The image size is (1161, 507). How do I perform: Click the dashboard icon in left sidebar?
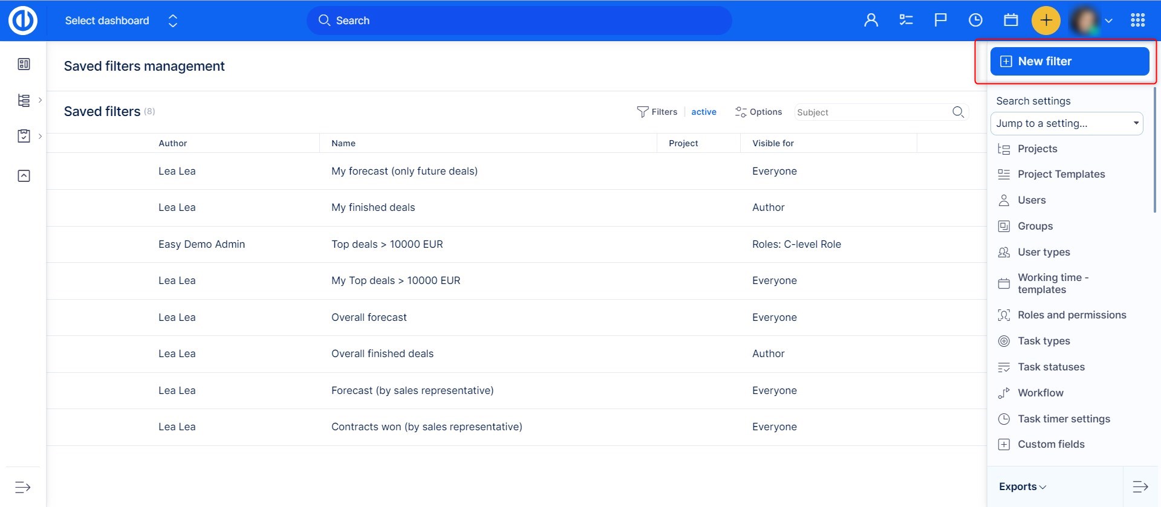click(x=24, y=64)
